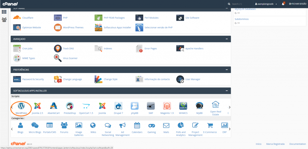Open the Change Language icon
This screenshot has width=308, height=149.
tap(58, 79)
